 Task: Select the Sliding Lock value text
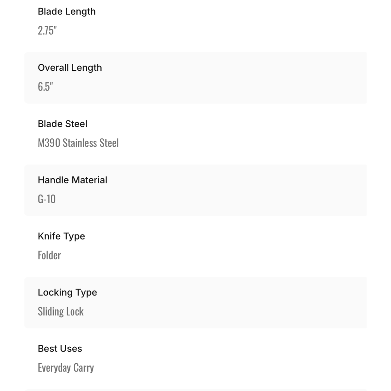[x=61, y=311]
